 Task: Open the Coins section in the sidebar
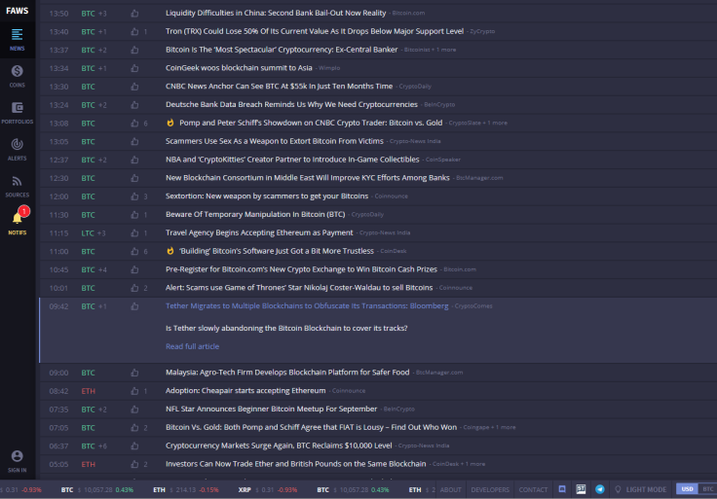[17, 76]
